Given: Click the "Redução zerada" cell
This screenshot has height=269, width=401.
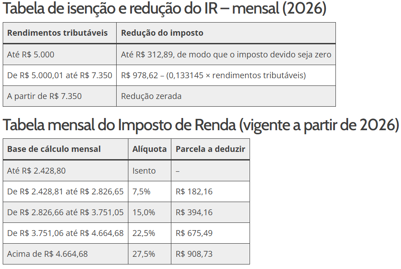Looking at the screenshot, I should [x=151, y=96].
